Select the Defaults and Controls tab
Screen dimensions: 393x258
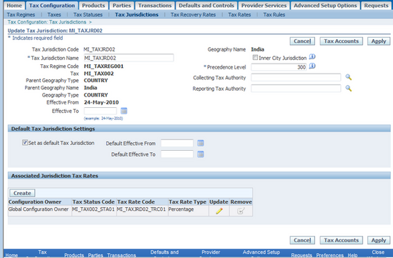point(207,6)
